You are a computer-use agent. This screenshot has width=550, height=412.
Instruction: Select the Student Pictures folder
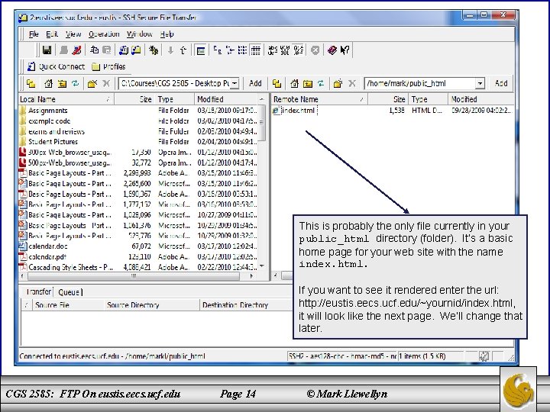(x=53, y=142)
